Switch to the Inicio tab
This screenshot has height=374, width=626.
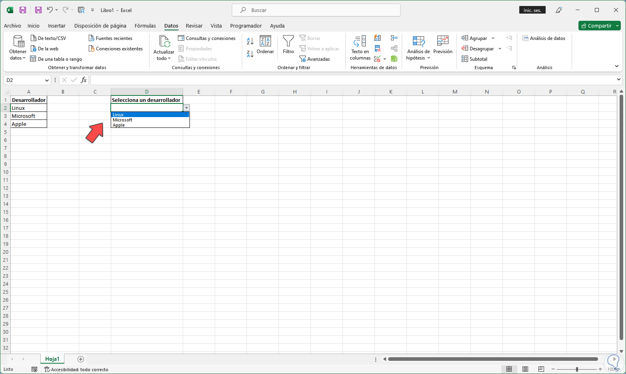pyautogui.click(x=34, y=26)
